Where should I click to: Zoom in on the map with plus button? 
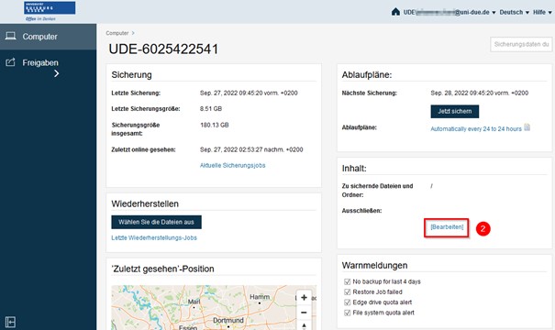click(304, 298)
